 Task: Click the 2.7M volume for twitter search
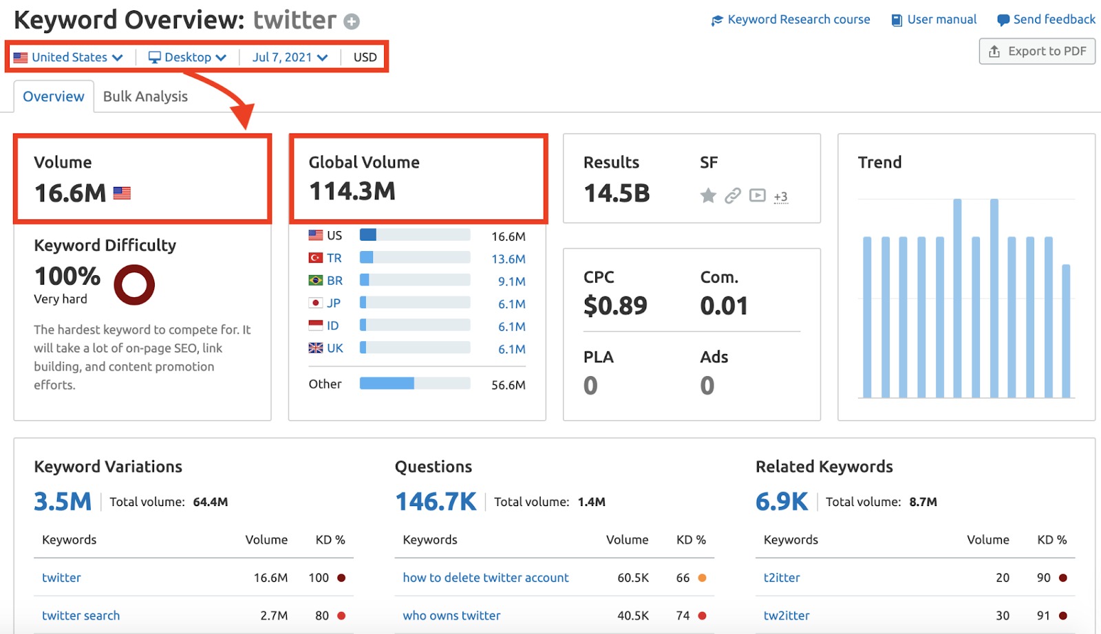pyautogui.click(x=274, y=615)
